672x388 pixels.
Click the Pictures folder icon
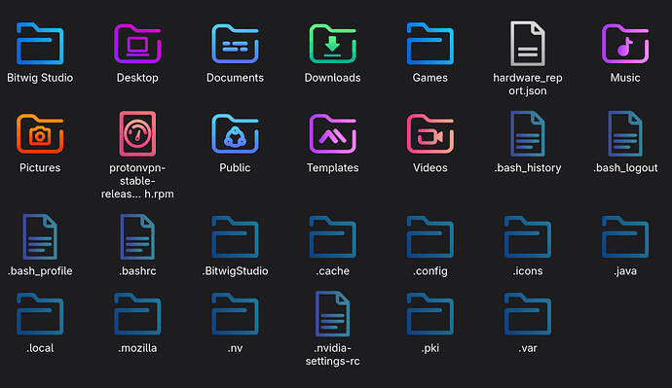tap(40, 133)
